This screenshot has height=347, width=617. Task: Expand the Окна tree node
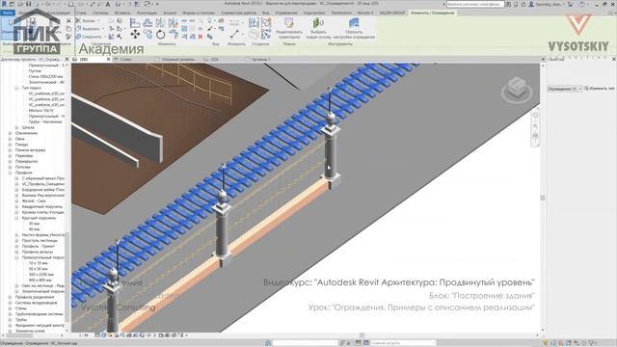click(10, 139)
